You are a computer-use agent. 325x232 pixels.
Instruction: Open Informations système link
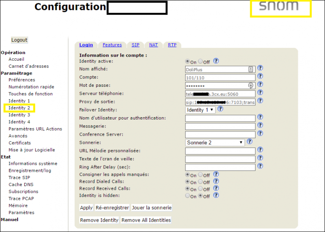click(x=33, y=164)
